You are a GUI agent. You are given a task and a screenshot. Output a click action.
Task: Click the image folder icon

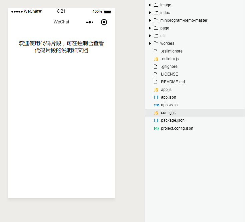click(x=156, y=5)
